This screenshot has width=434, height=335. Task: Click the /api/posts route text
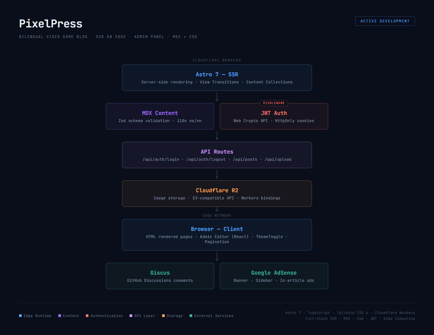pos(245,159)
